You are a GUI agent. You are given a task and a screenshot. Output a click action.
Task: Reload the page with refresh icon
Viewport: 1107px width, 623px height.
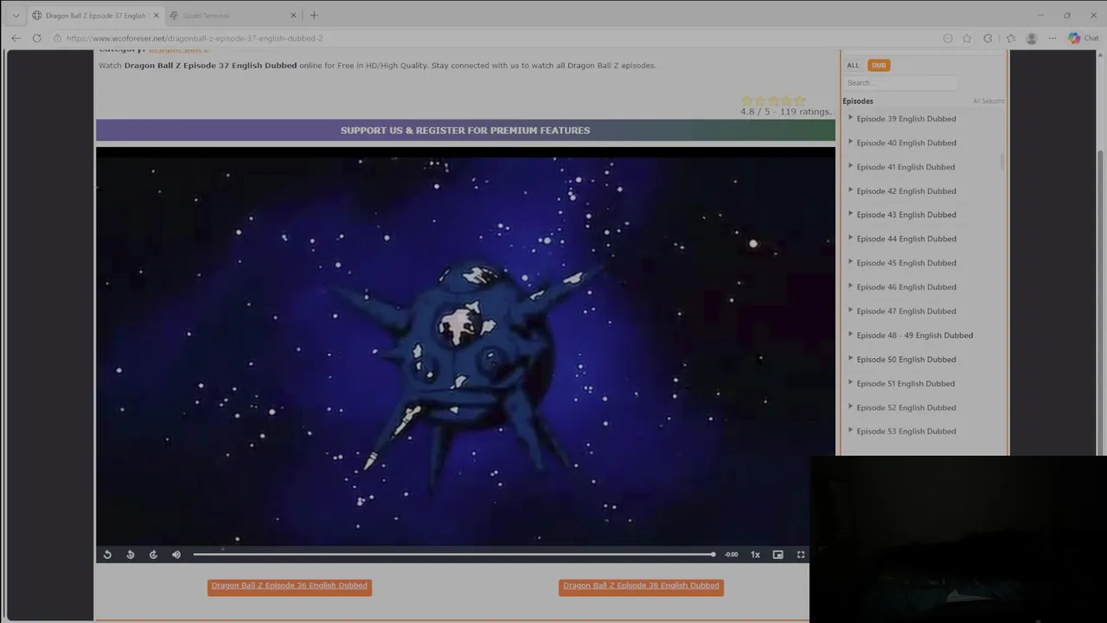(x=36, y=38)
